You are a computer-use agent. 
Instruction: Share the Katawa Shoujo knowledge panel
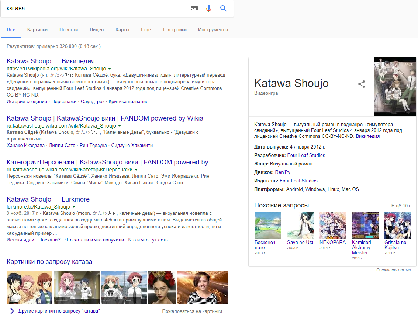(362, 84)
